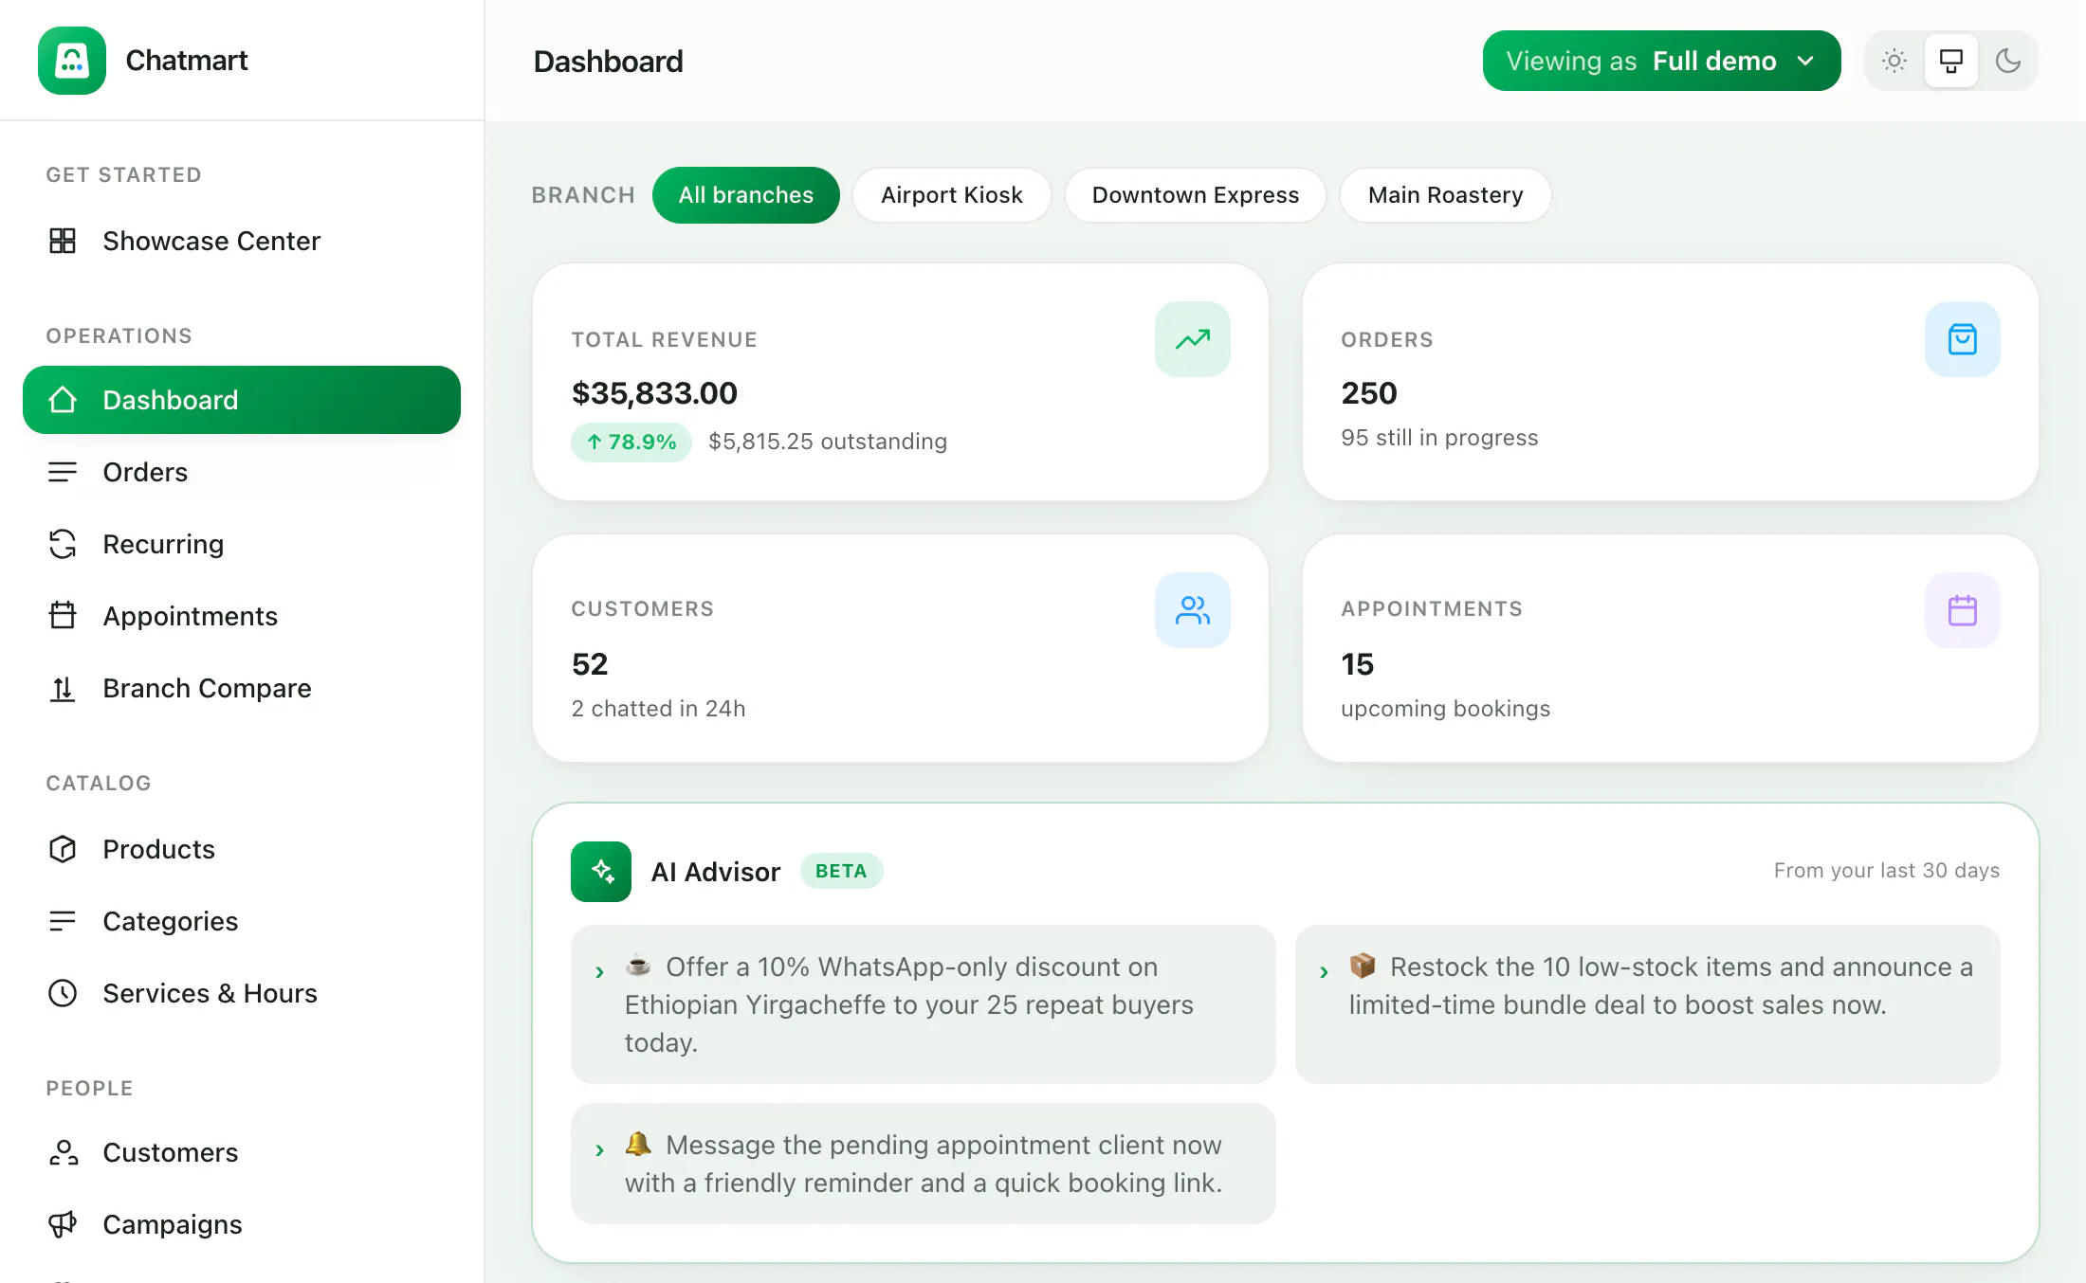Click the Chatmart logo icon
This screenshot has height=1283, width=2086.
pos(72,61)
